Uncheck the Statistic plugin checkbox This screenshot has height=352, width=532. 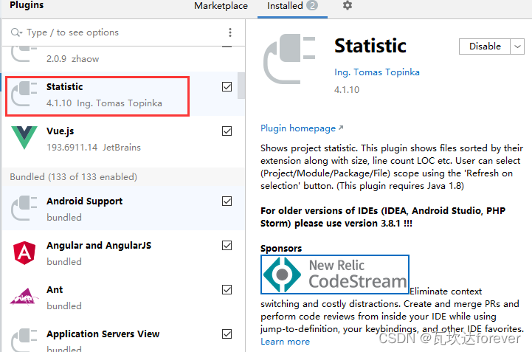pos(227,87)
